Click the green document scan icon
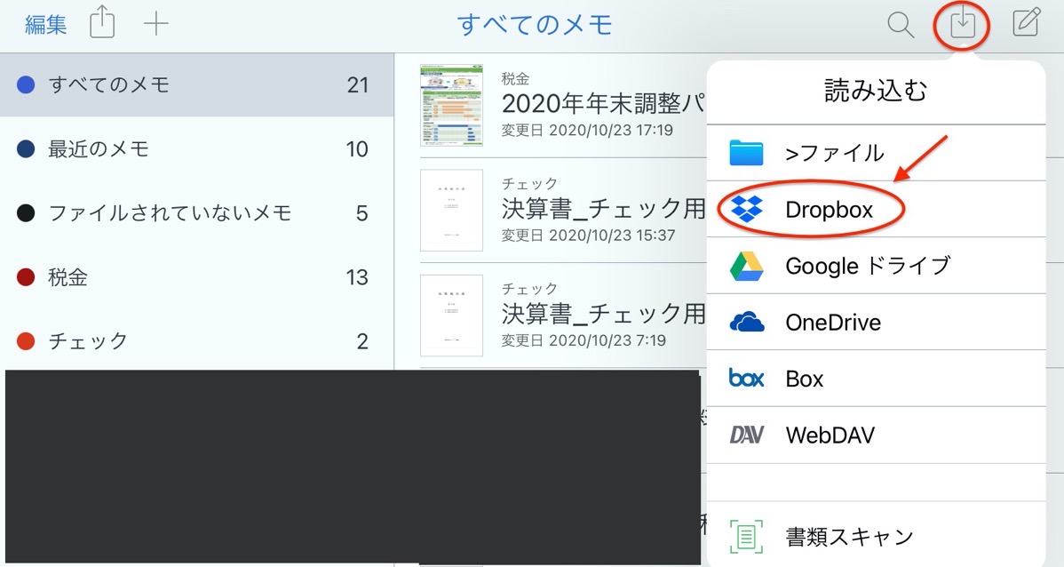Image resolution: width=1064 pixels, height=567 pixels. click(x=746, y=537)
